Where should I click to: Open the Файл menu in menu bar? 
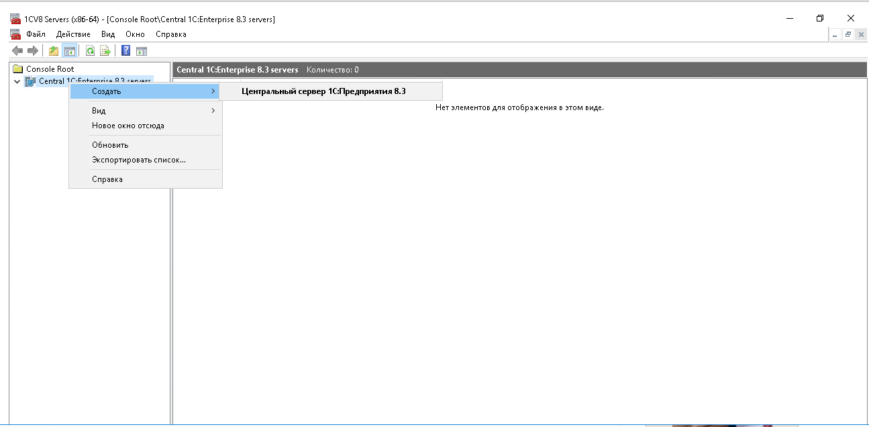click(36, 34)
